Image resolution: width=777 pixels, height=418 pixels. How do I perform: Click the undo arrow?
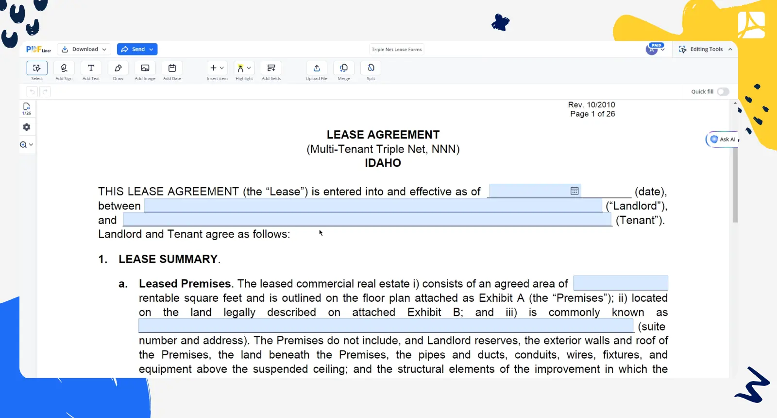(32, 91)
